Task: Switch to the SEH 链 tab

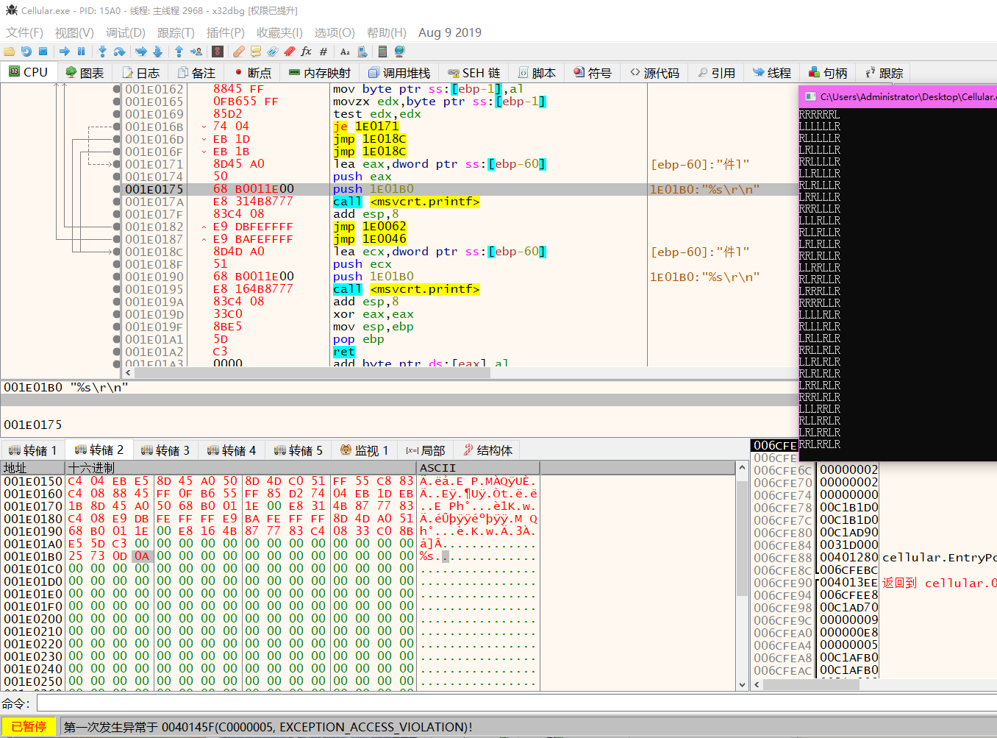Action: (x=474, y=73)
